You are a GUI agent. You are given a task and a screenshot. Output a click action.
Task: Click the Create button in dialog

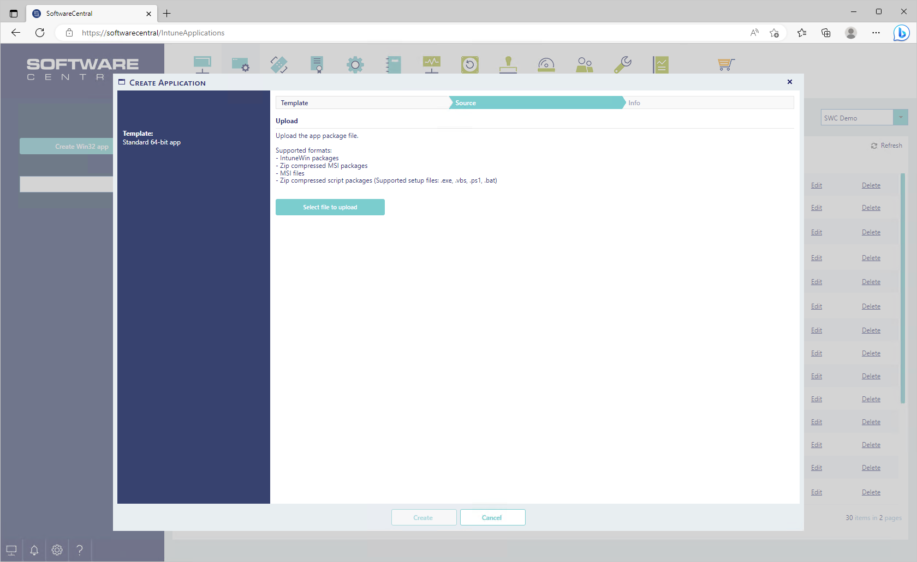click(x=424, y=517)
